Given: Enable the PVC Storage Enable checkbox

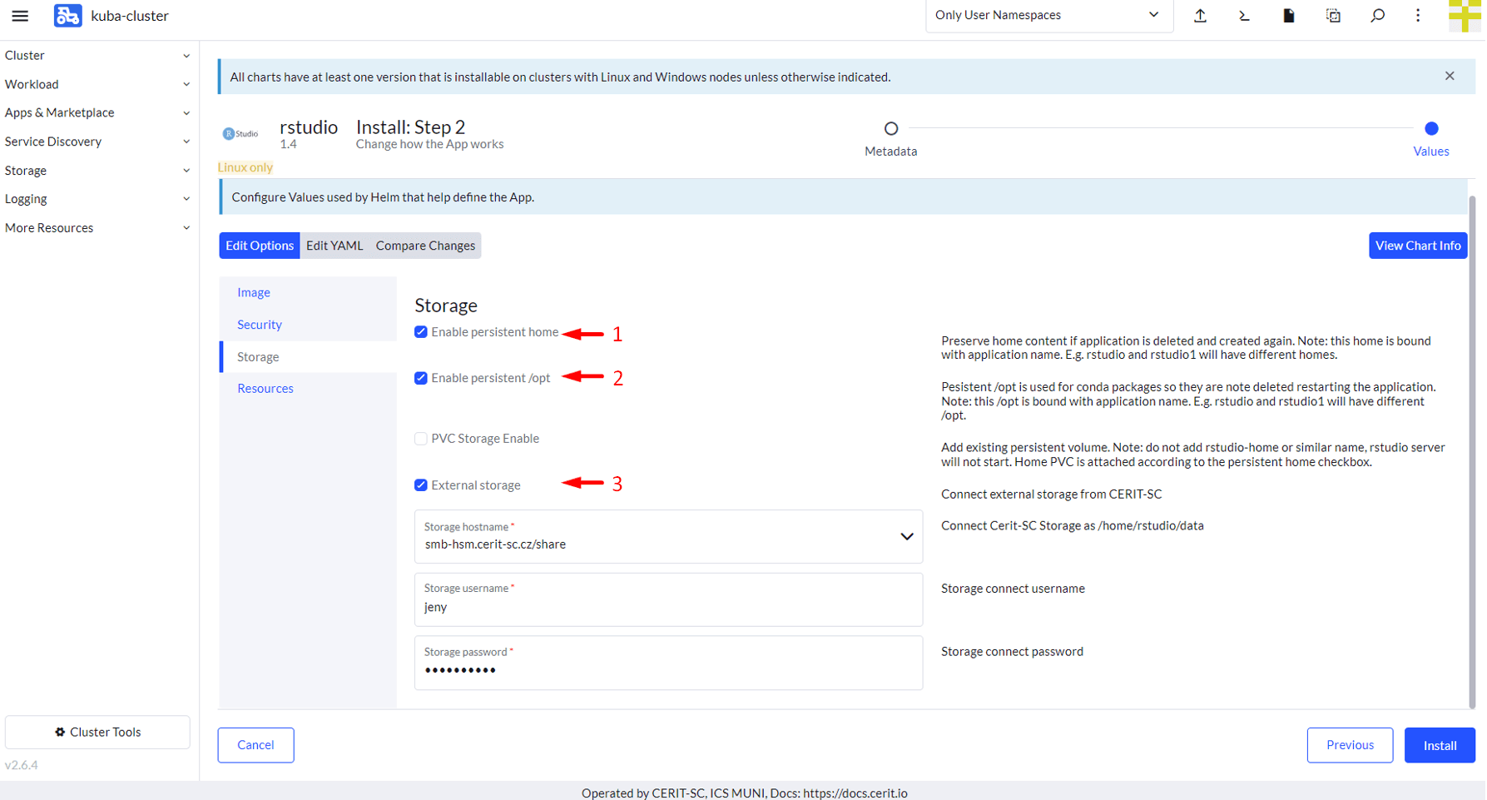Looking at the screenshot, I should point(421,439).
